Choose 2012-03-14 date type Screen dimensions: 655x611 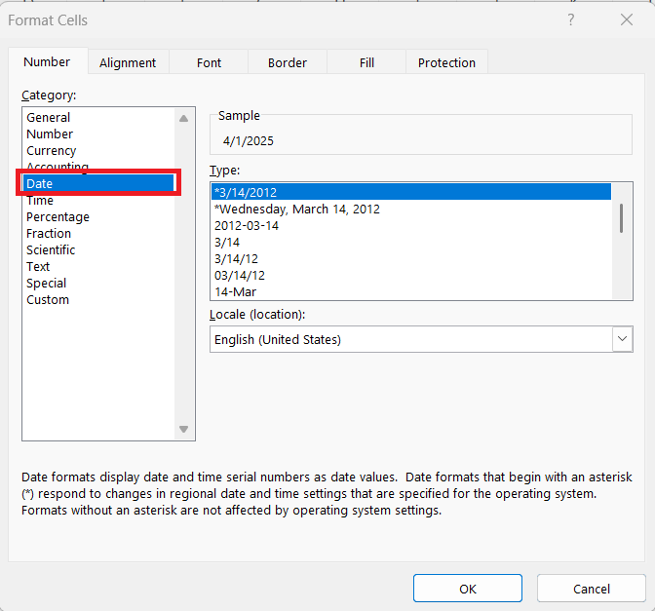coord(411,225)
